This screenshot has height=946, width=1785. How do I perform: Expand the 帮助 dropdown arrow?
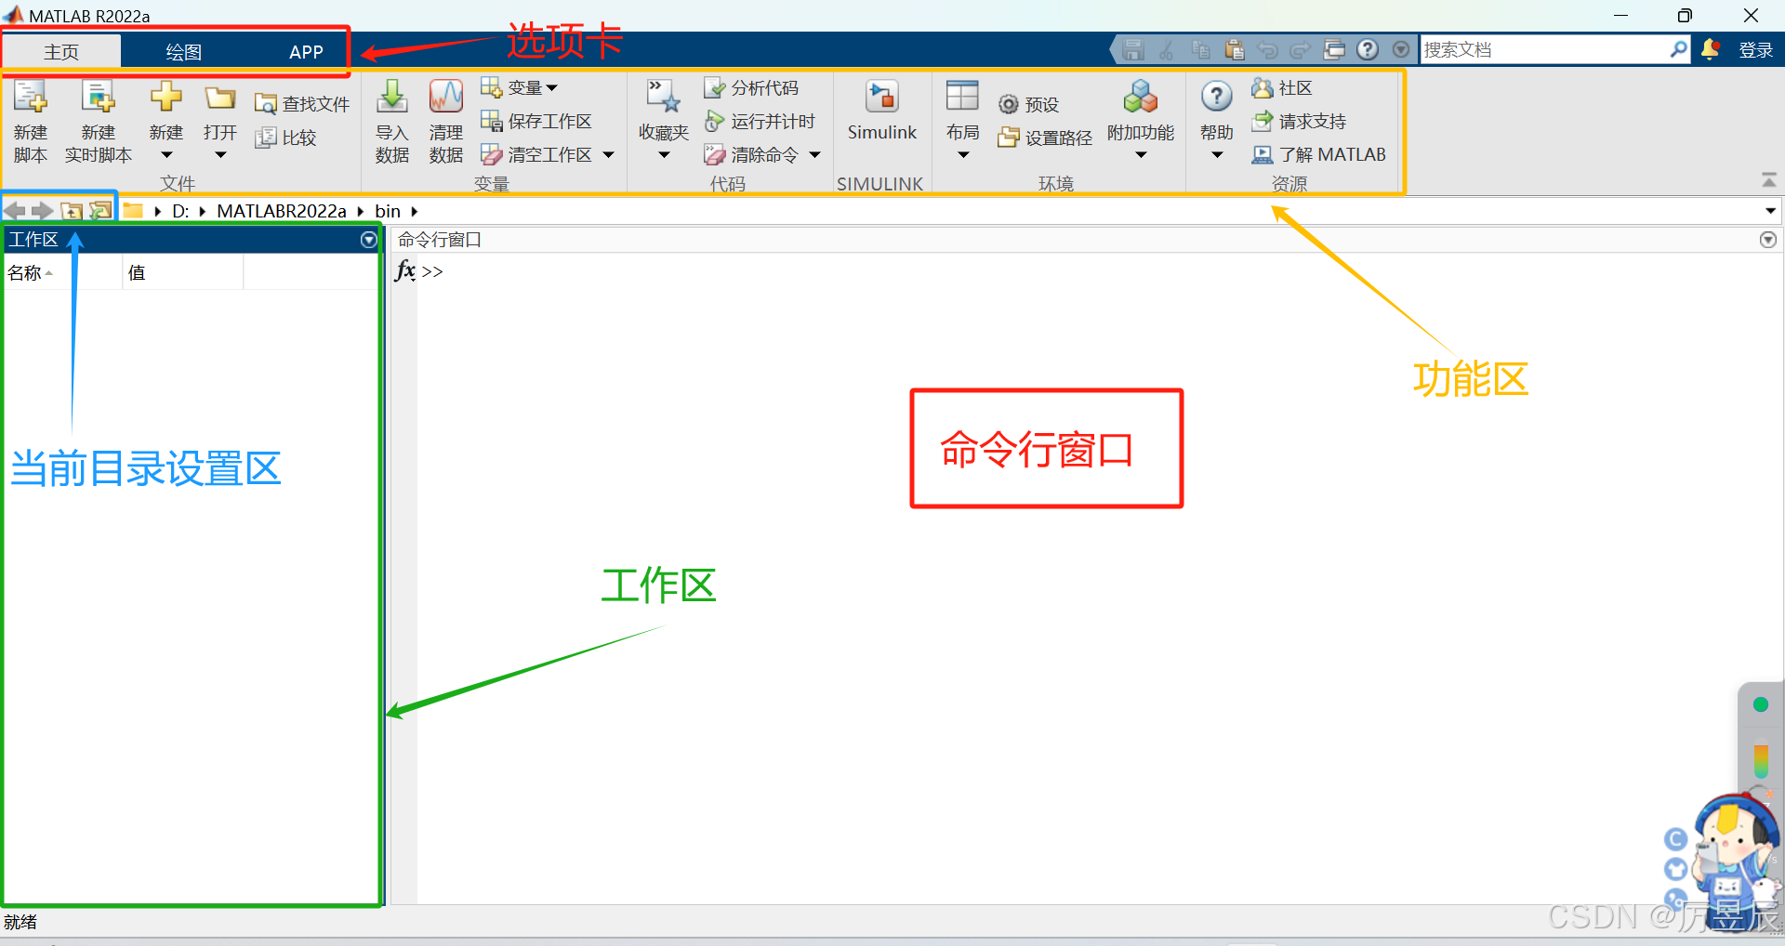point(1216,155)
